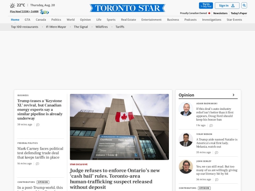Open the Canada section
This screenshot has width=255, height=191.
tap(41, 20)
